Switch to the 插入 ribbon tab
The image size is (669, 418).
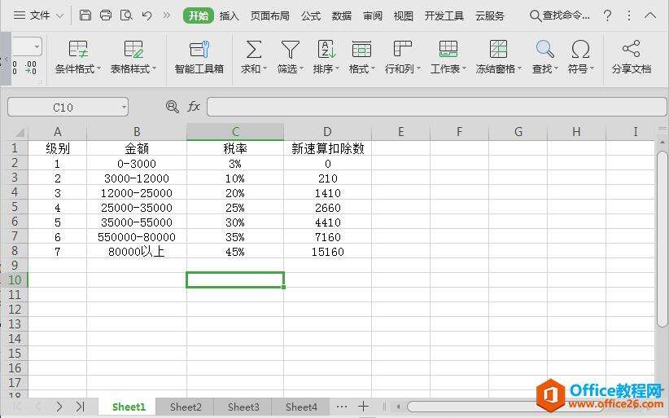(230, 15)
